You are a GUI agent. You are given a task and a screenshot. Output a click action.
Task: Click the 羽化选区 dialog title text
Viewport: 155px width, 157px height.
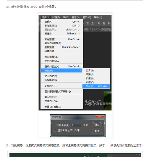(x=56, y=117)
